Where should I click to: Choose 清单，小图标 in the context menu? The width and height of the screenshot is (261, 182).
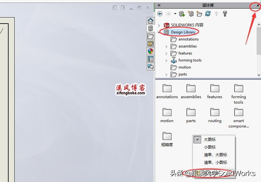[x=214, y=162]
